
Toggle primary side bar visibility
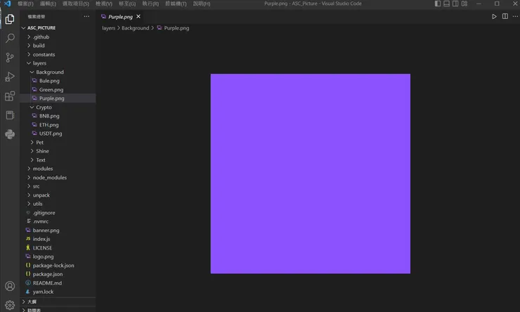(438, 4)
